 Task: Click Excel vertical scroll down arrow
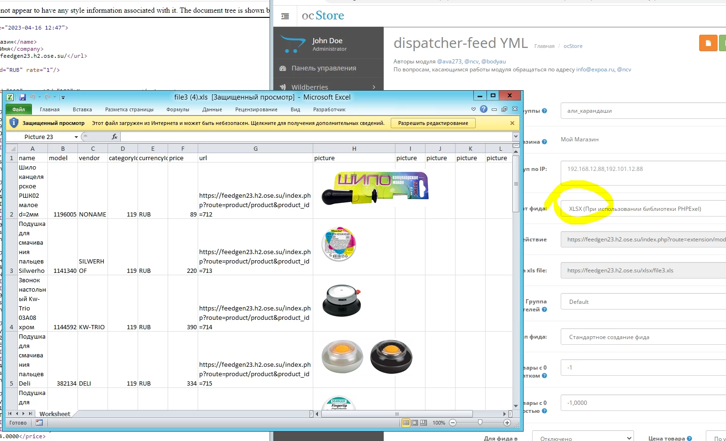point(516,406)
